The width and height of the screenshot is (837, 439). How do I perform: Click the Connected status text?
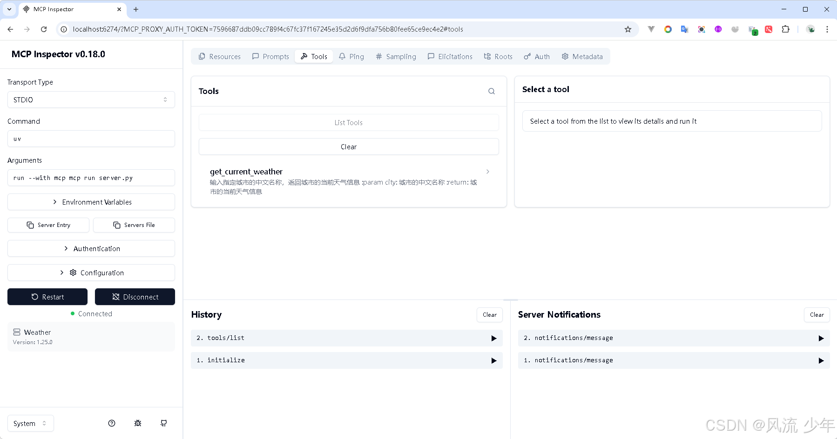pyautogui.click(x=95, y=314)
